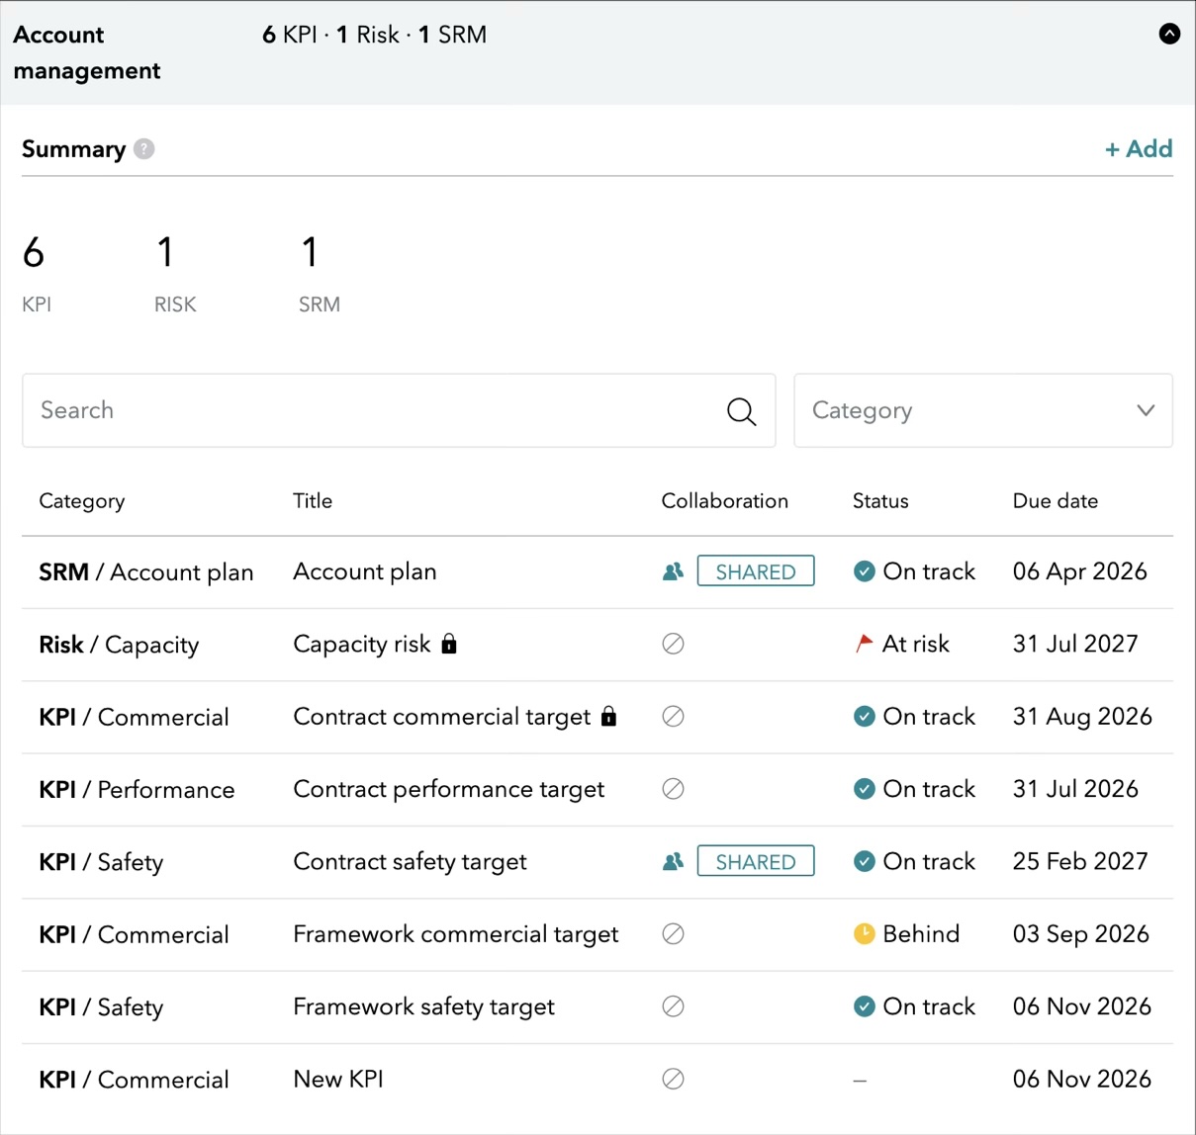1196x1135 pixels.
Task: Click the Risk / Capacity category cell
Action: pyautogui.click(x=119, y=644)
